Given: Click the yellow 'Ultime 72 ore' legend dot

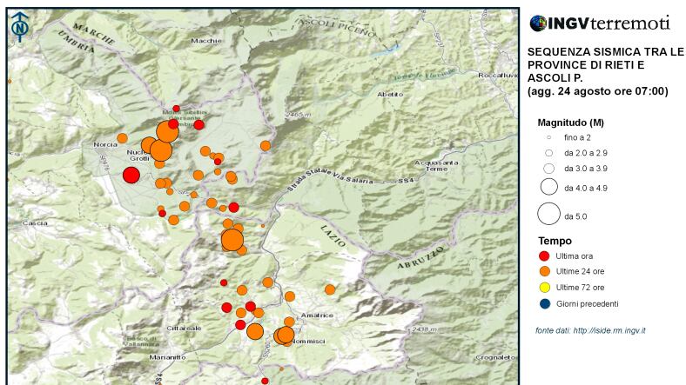Looking at the screenshot, I should (x=544, y=288).
